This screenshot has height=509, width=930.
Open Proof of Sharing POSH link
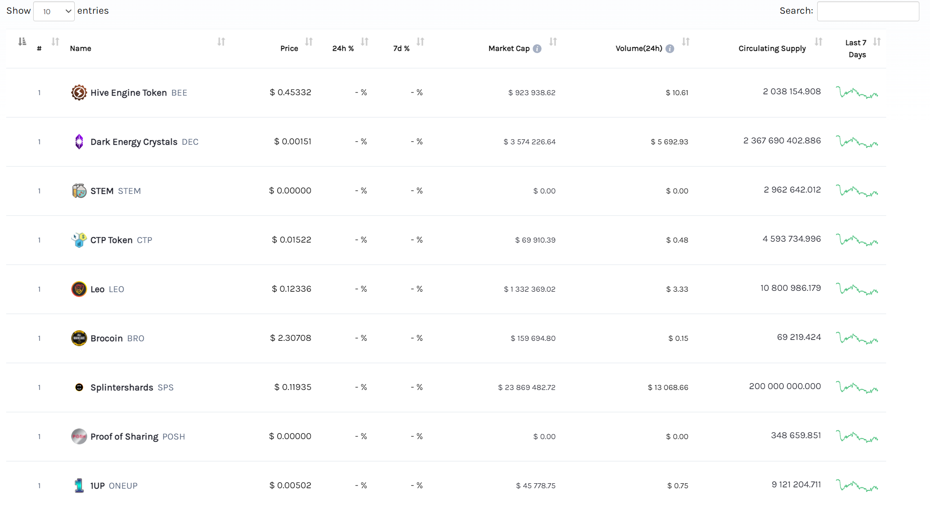click(138, 436)
